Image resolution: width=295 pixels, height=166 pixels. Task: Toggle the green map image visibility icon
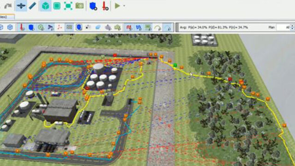click(148, 28)
